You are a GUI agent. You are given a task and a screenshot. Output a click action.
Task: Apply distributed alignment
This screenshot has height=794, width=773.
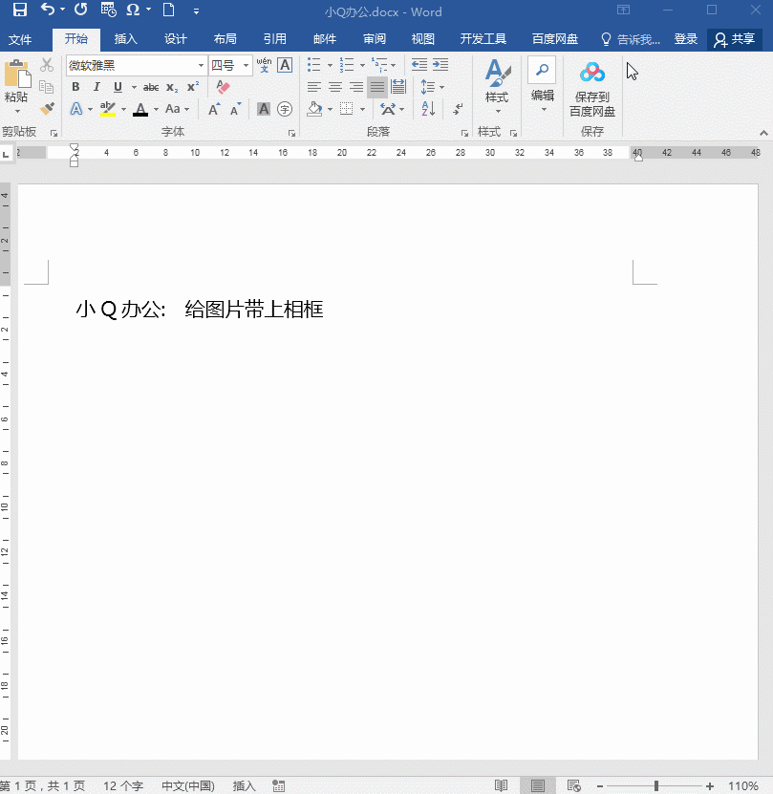tap(398, 87)
